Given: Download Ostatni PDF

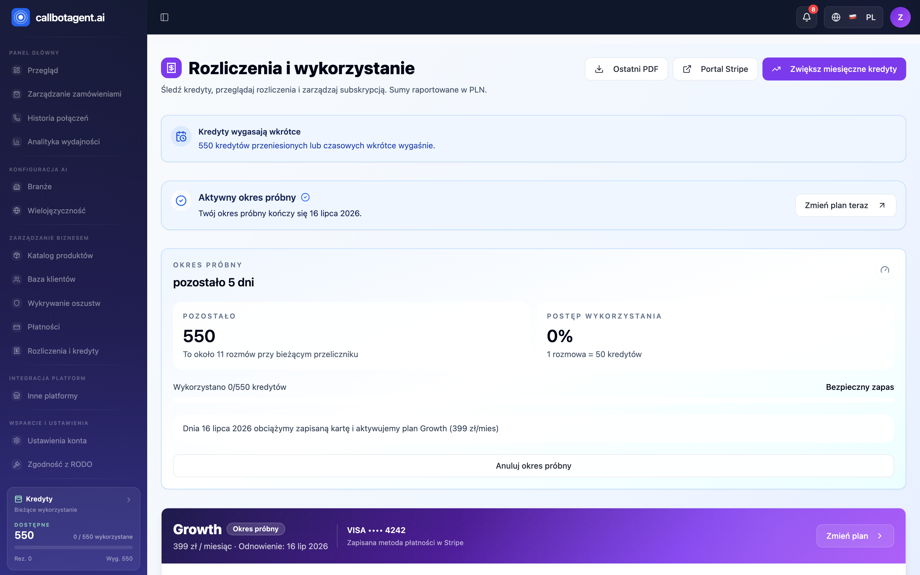Looking at the screenshot, I should (626, 69).
